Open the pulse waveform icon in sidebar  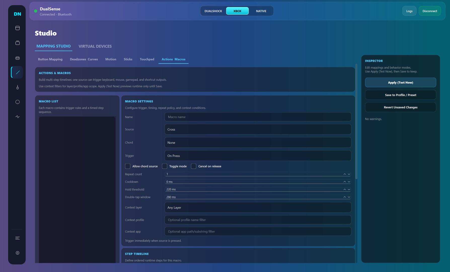tap(17, 117)
